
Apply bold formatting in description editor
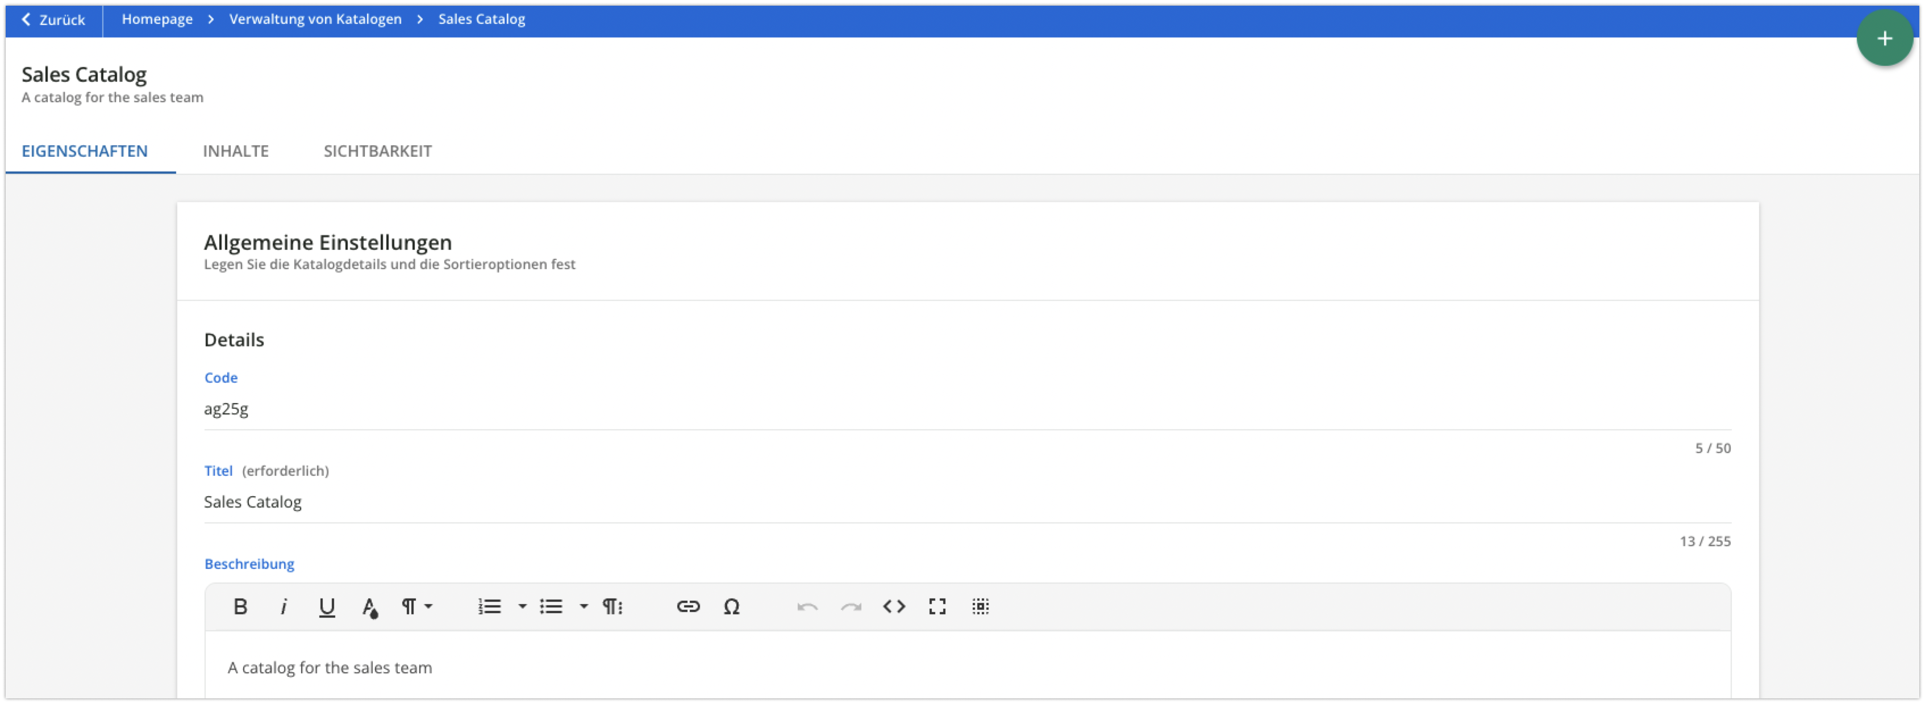(240, 606)
